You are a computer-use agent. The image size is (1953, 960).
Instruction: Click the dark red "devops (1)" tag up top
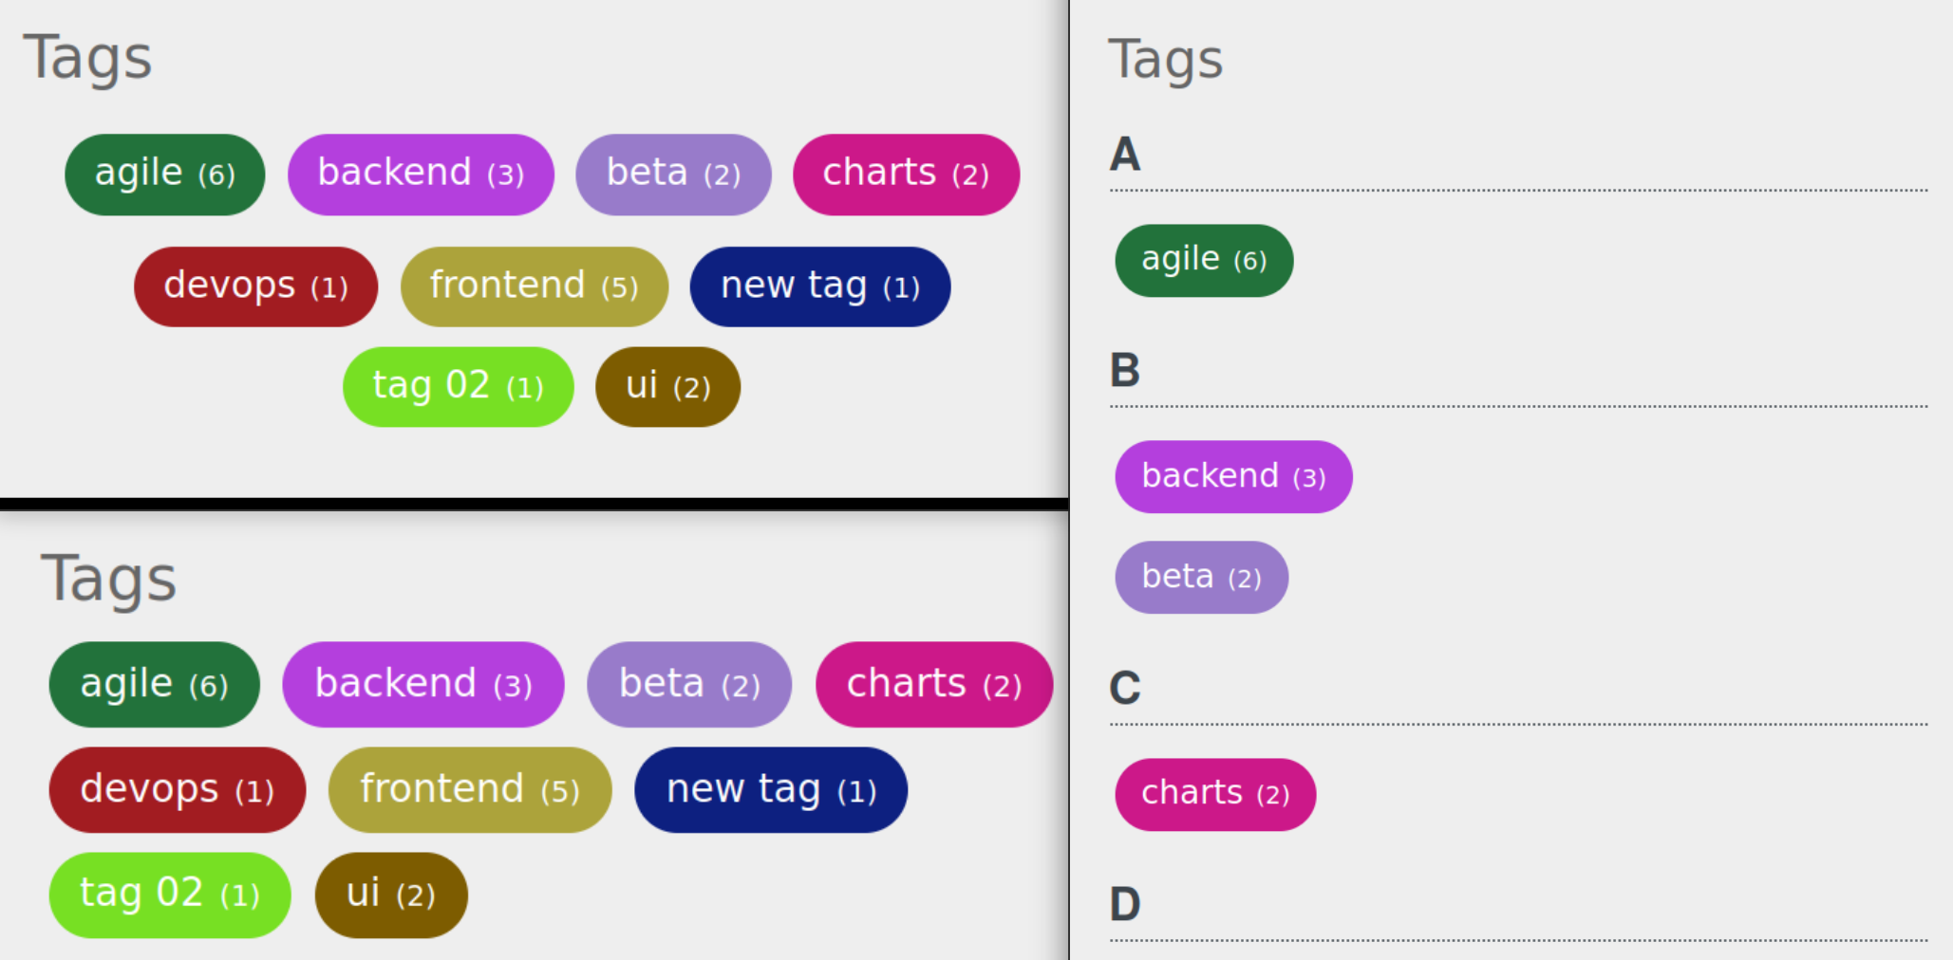[254, 286]
